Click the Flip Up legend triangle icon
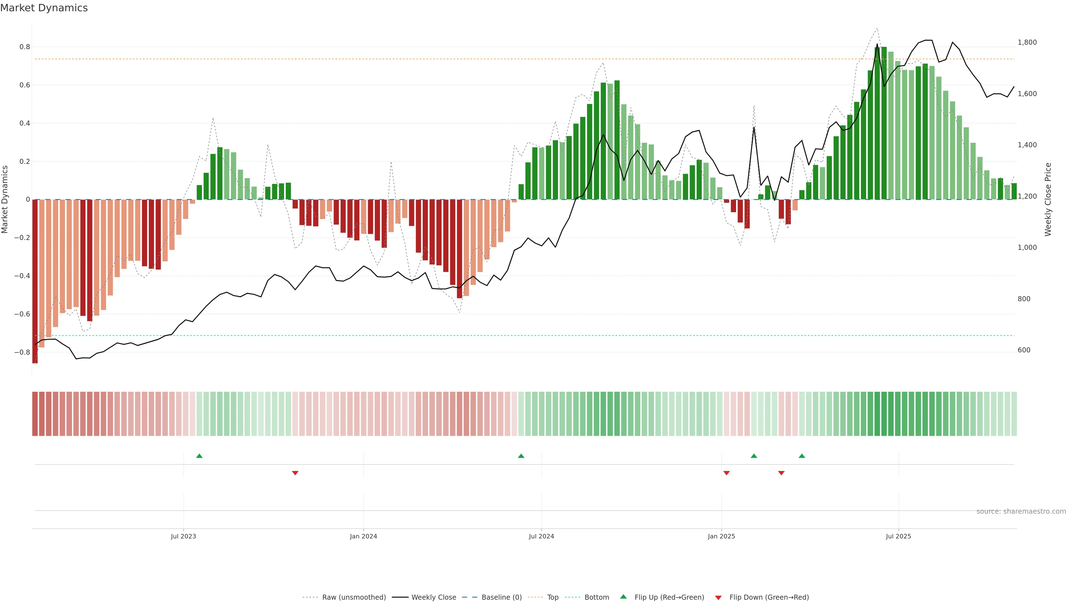 [624, 597]
